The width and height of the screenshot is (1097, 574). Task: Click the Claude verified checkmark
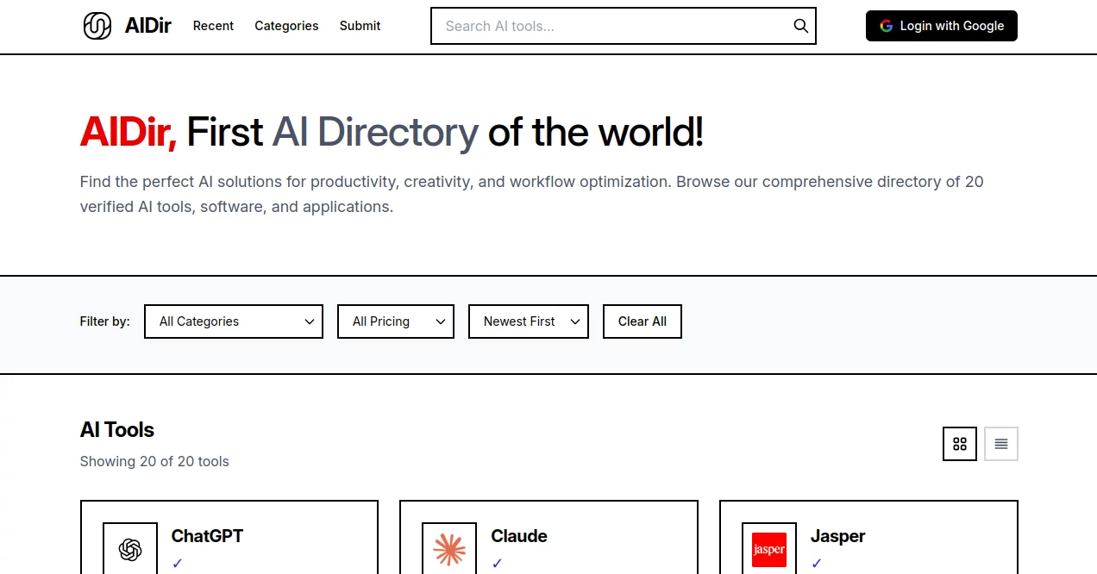click(497, 563)
